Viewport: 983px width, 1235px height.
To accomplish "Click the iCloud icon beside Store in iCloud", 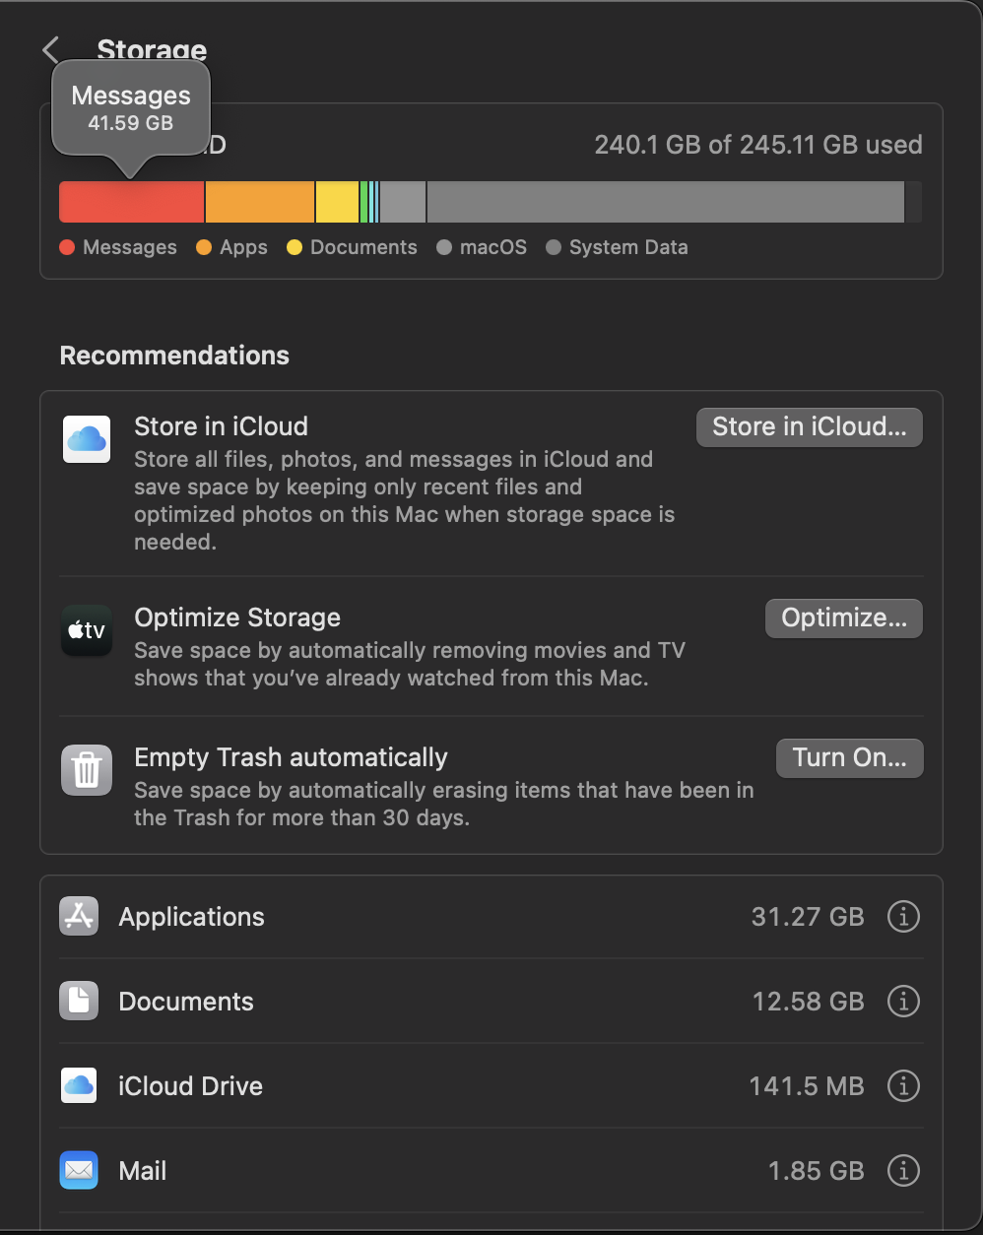I will click(x=87, y=439).
